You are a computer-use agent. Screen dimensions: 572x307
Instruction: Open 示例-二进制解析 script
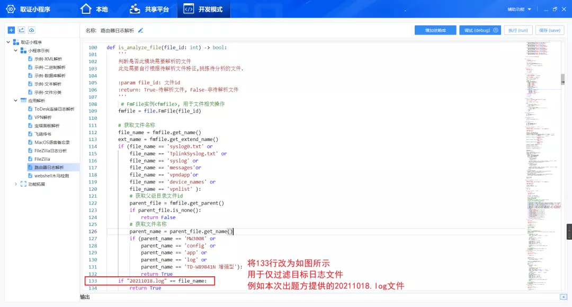click(50, 67)
